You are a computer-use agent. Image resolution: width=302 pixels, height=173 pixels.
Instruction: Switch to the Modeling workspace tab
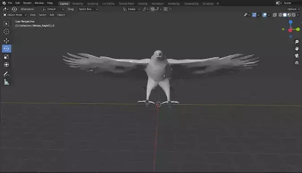coord(78,4)
